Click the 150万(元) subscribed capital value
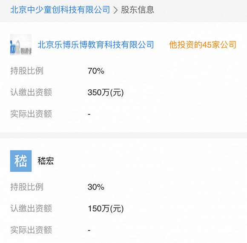 point(106,208)
